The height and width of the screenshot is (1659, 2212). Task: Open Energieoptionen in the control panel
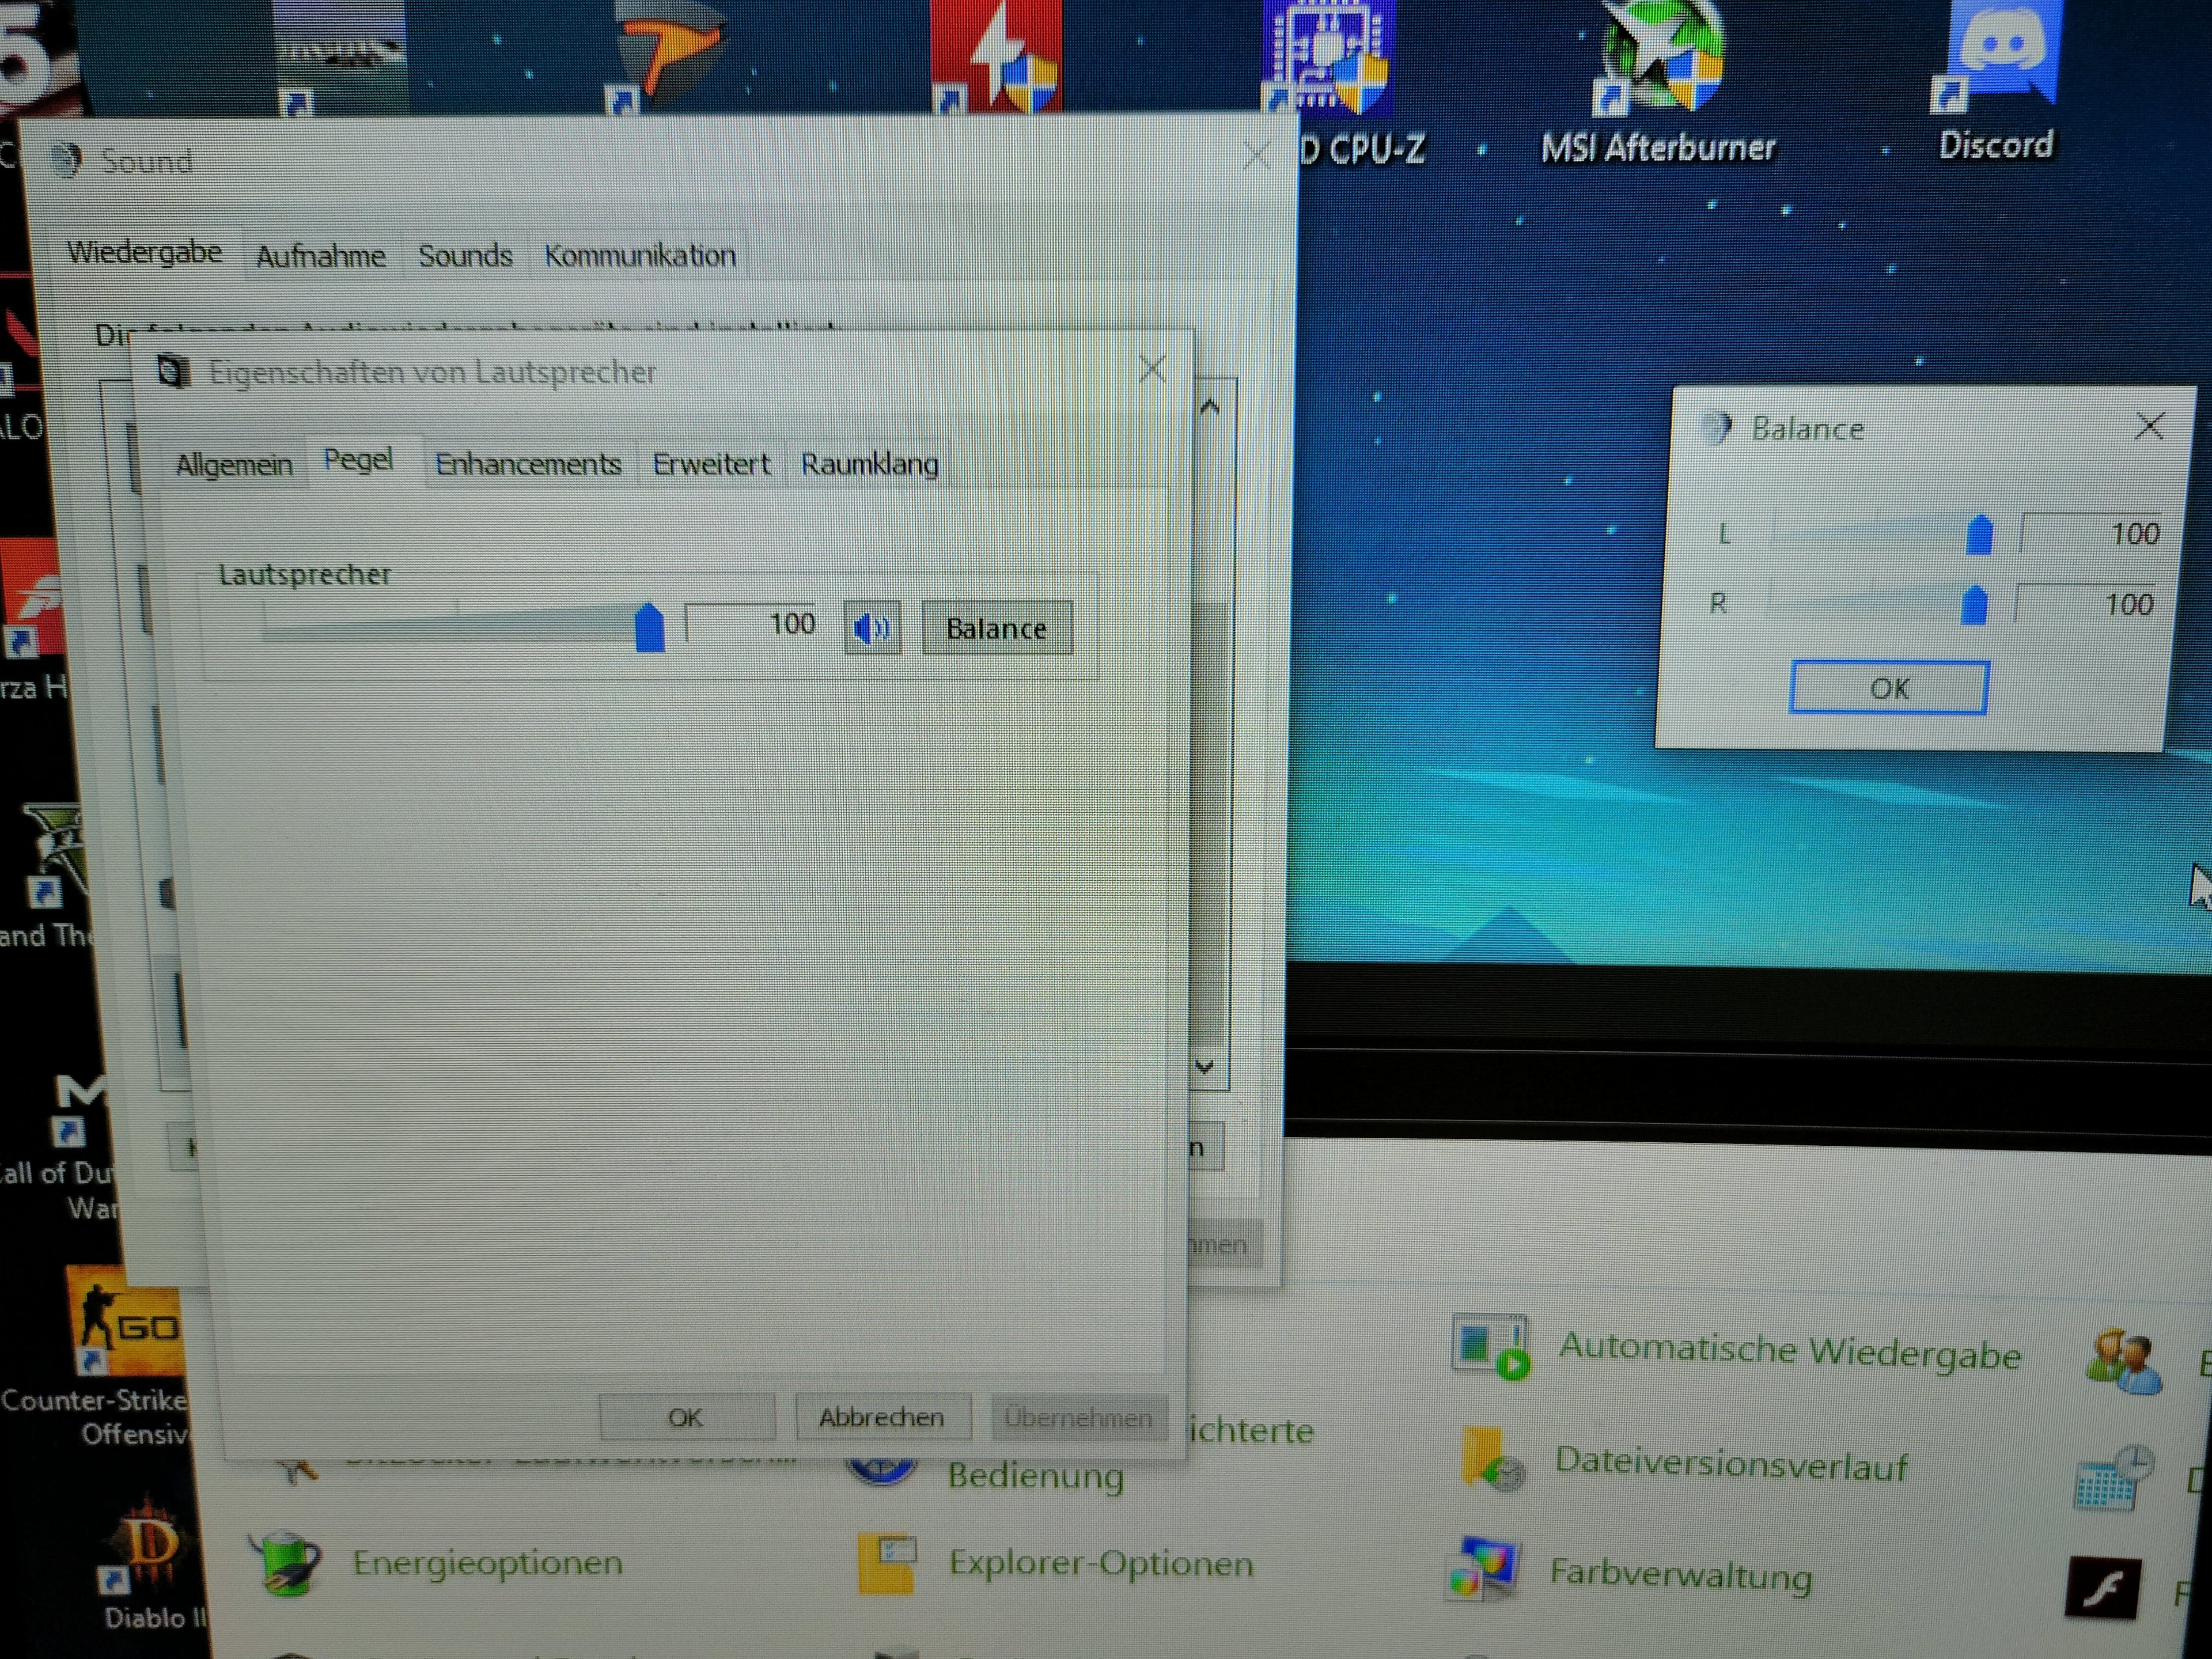click(486, 1562)
